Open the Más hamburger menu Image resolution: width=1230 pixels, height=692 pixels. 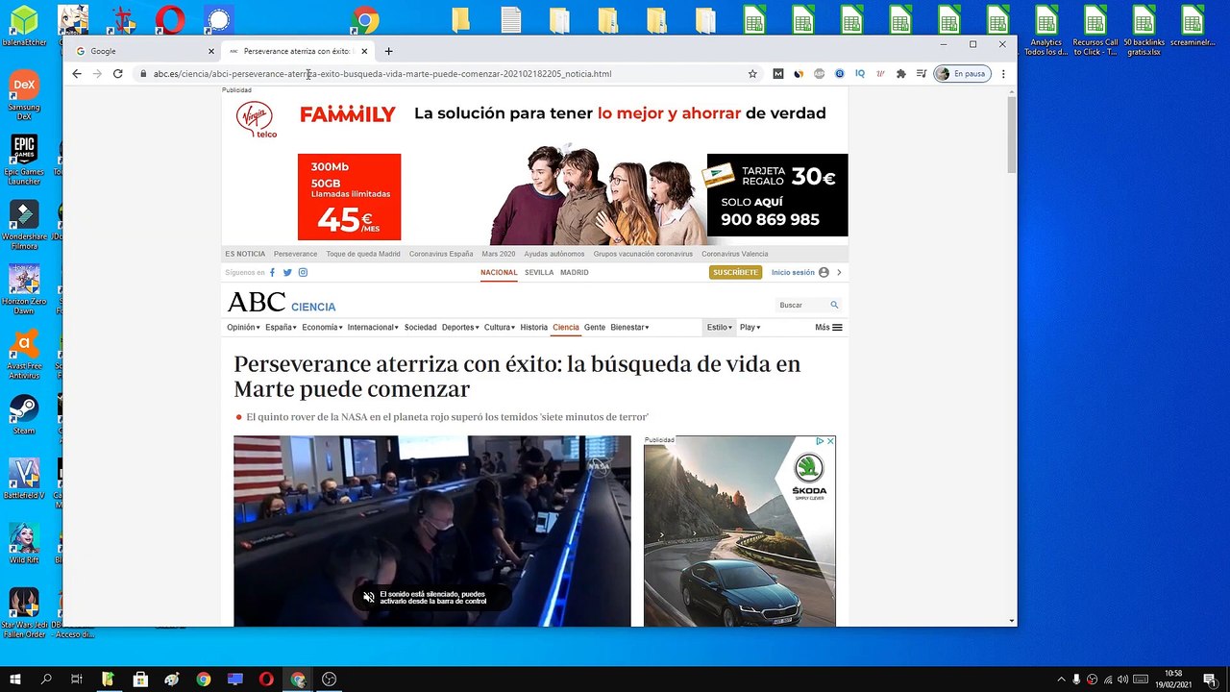pos(828,328)
